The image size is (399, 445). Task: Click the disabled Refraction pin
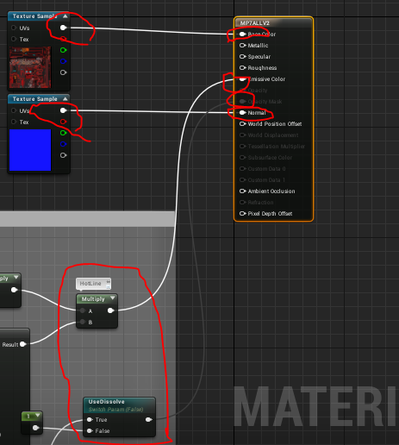tap(243, 203)
